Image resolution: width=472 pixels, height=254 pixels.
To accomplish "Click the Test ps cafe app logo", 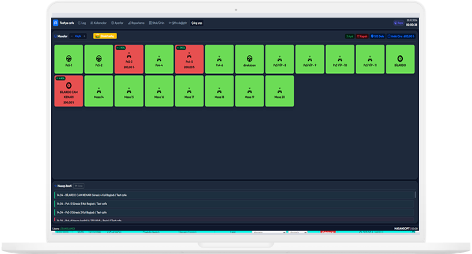I will [55, 23].
